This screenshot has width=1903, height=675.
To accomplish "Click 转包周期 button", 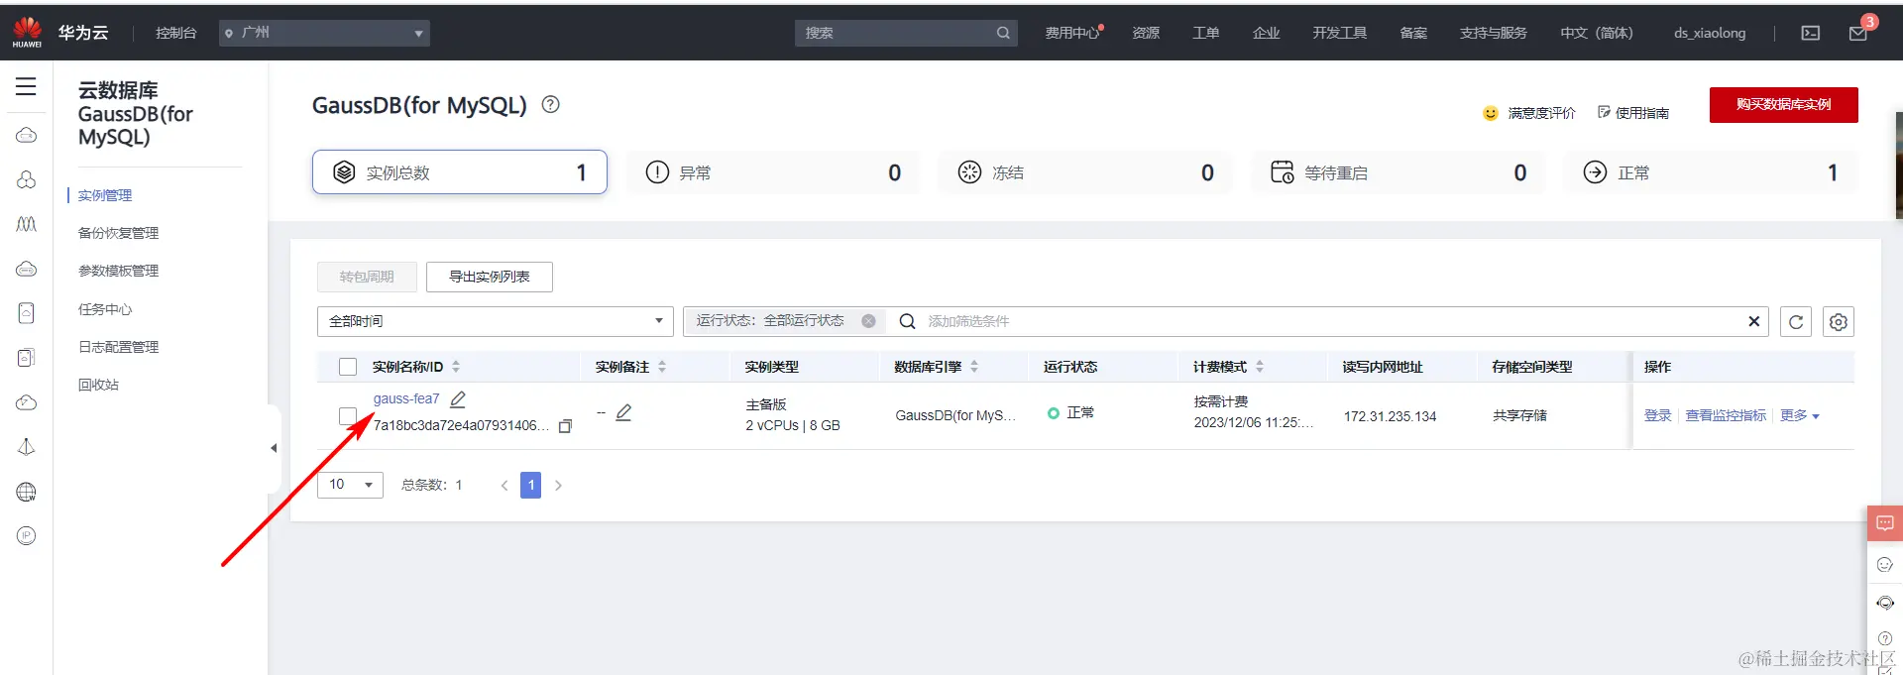I will pyautogui.click(x=367, y=277).
